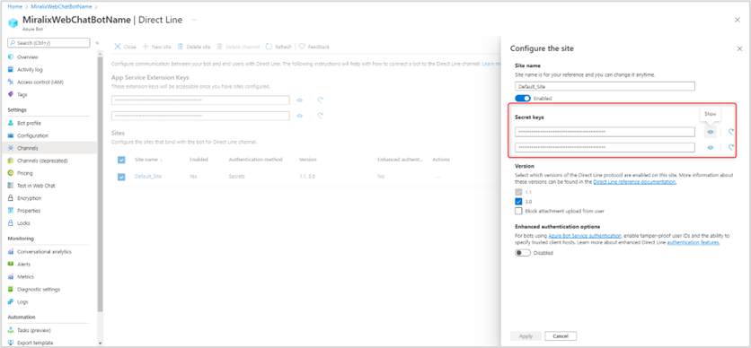Open Direct Line reference documentation link
Image resolution: width=751 pixels, height=348 pixels.
tap(634, 182)
